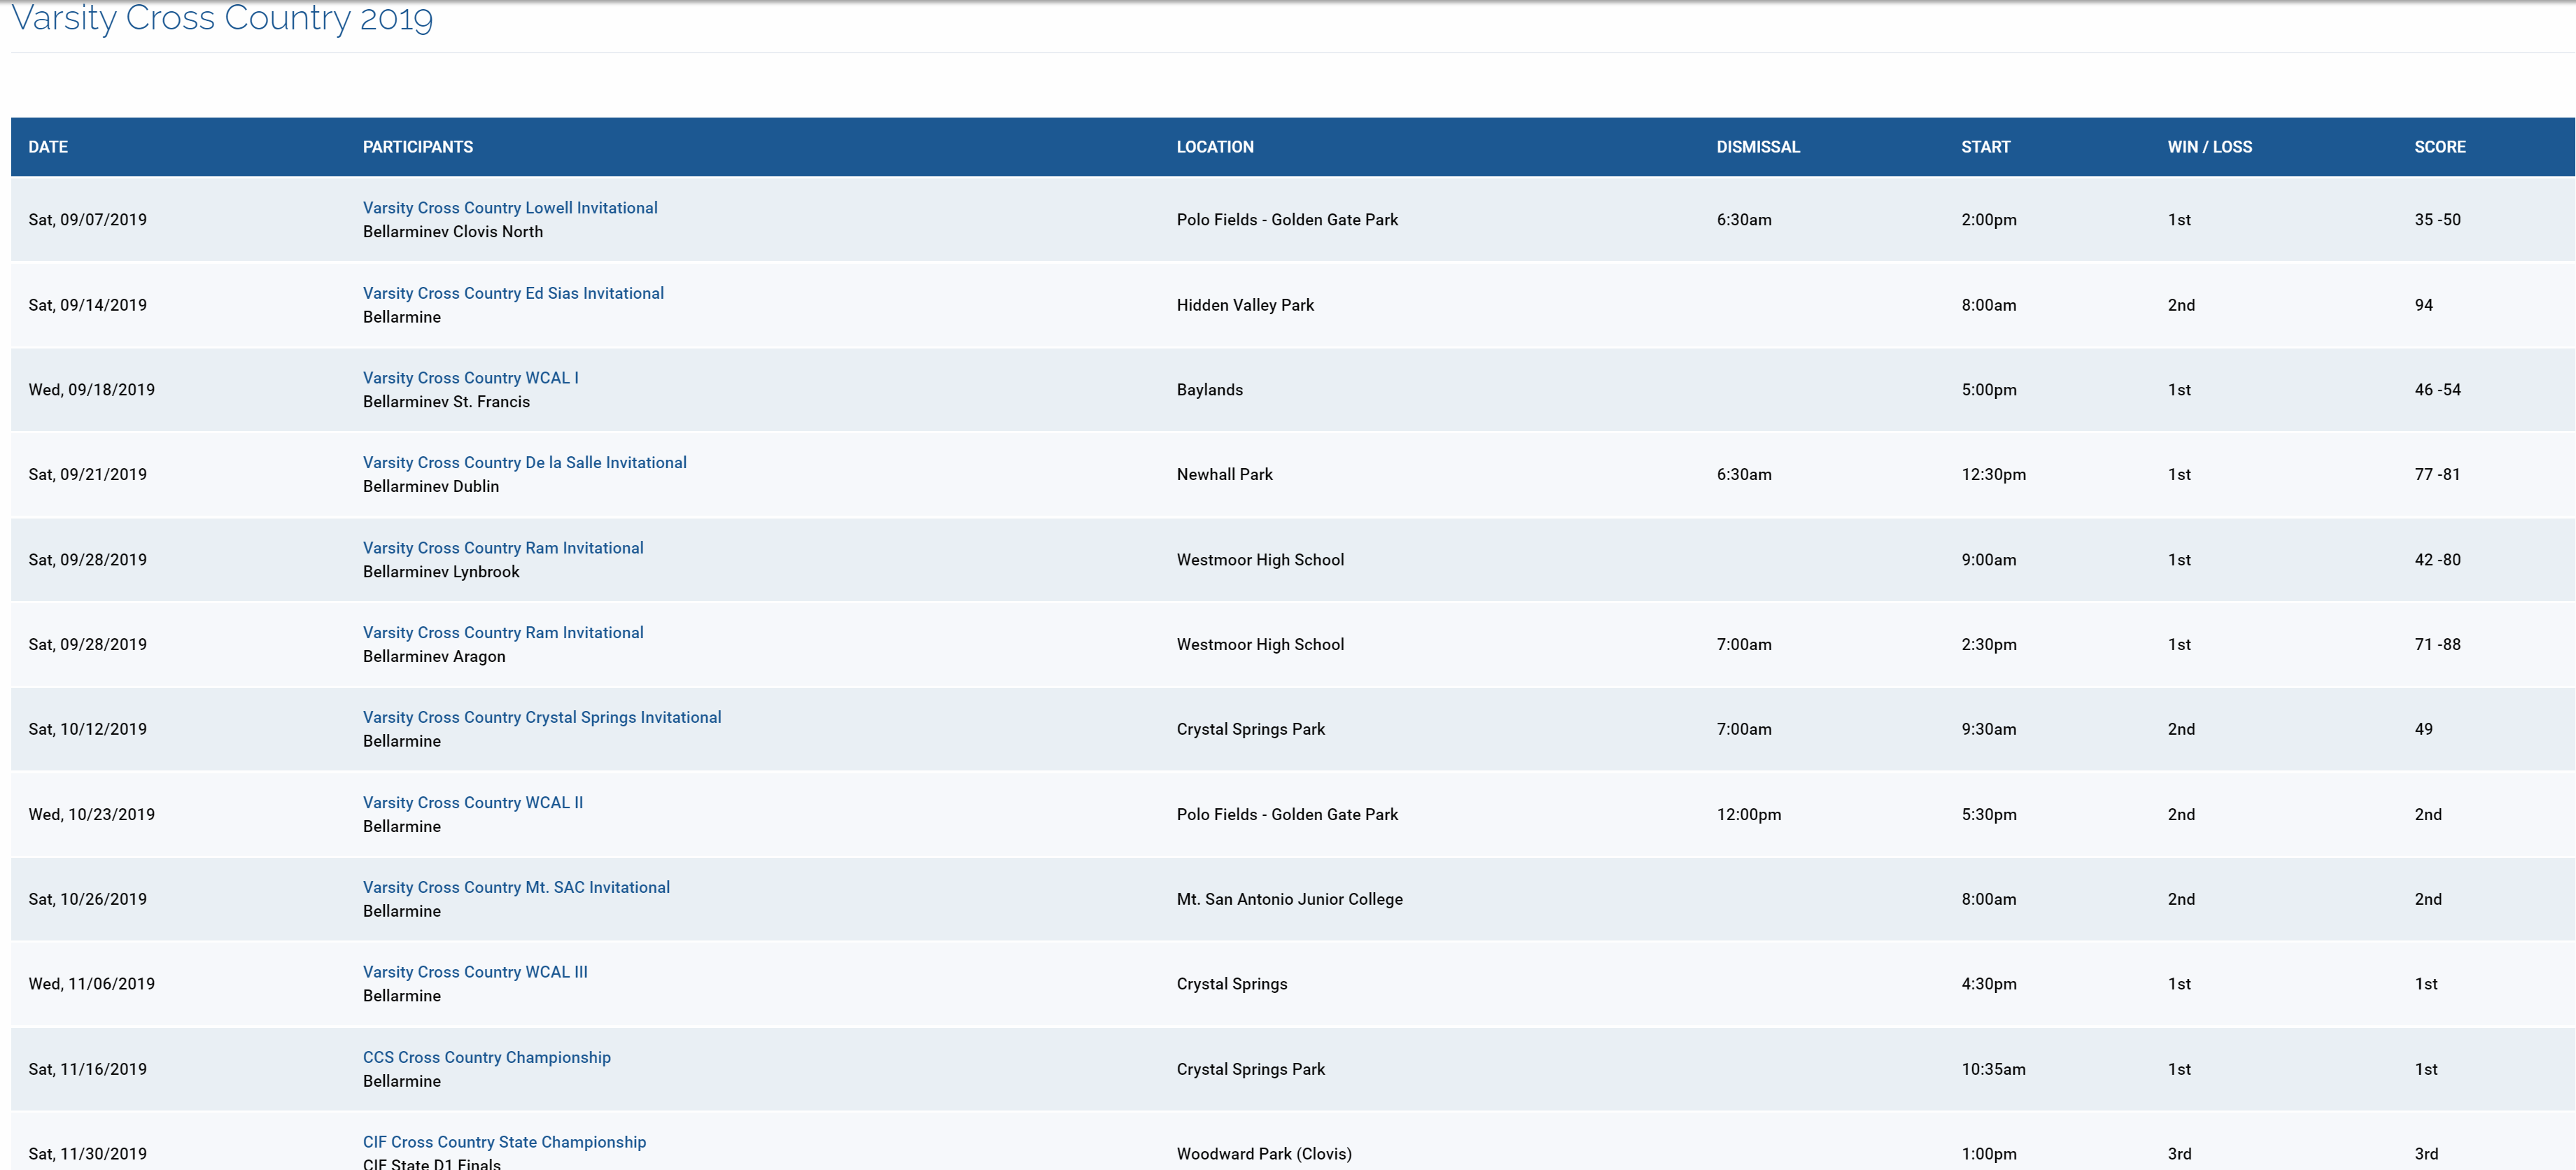
Task: Open CCS Cross Country Championship link
Action: [x=487, y=1058]
